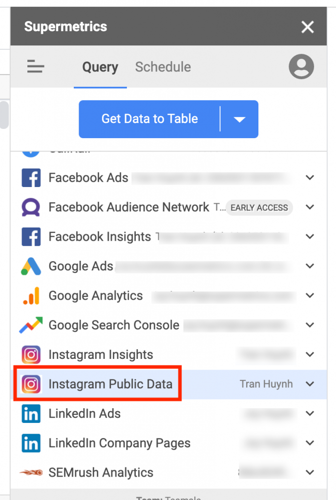Select the Query tab

(100, 67)
